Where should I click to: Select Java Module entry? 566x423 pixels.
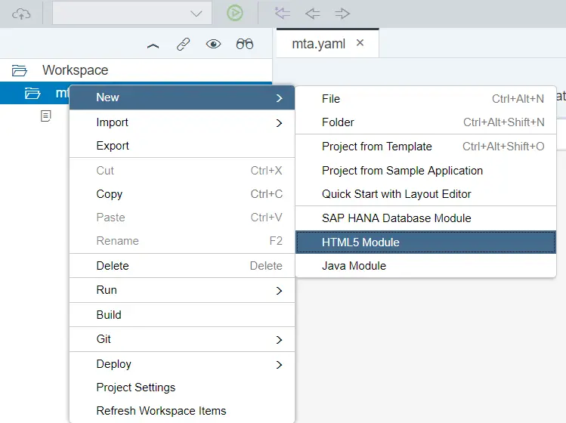click(425, 266)
